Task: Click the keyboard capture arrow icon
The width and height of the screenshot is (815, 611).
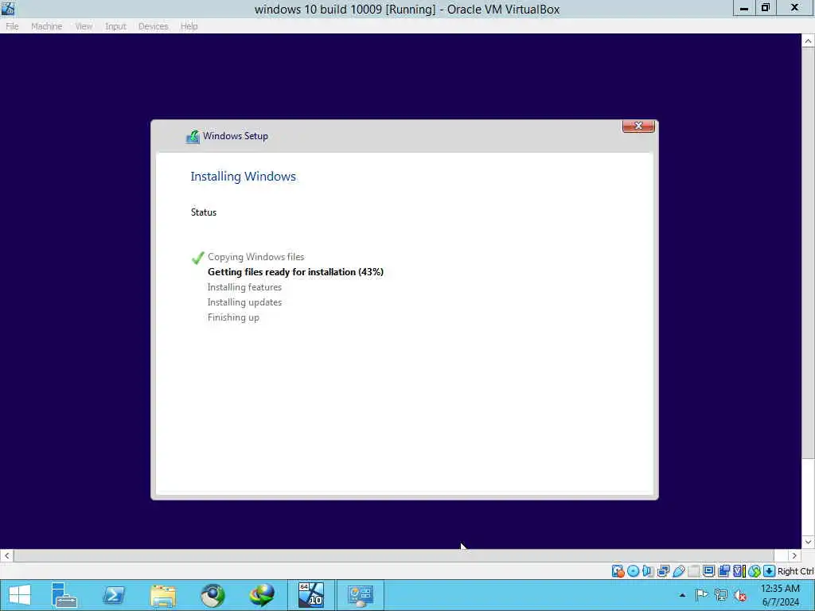Action: [x=770, y=571]
